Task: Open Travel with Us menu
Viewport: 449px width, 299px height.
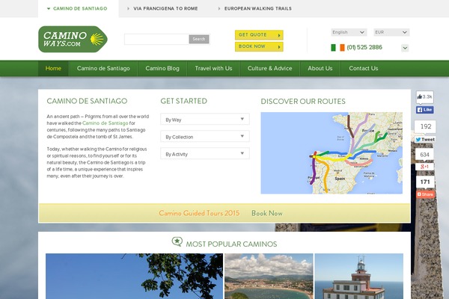Action: pyautogui.click(x=213, y=68)
